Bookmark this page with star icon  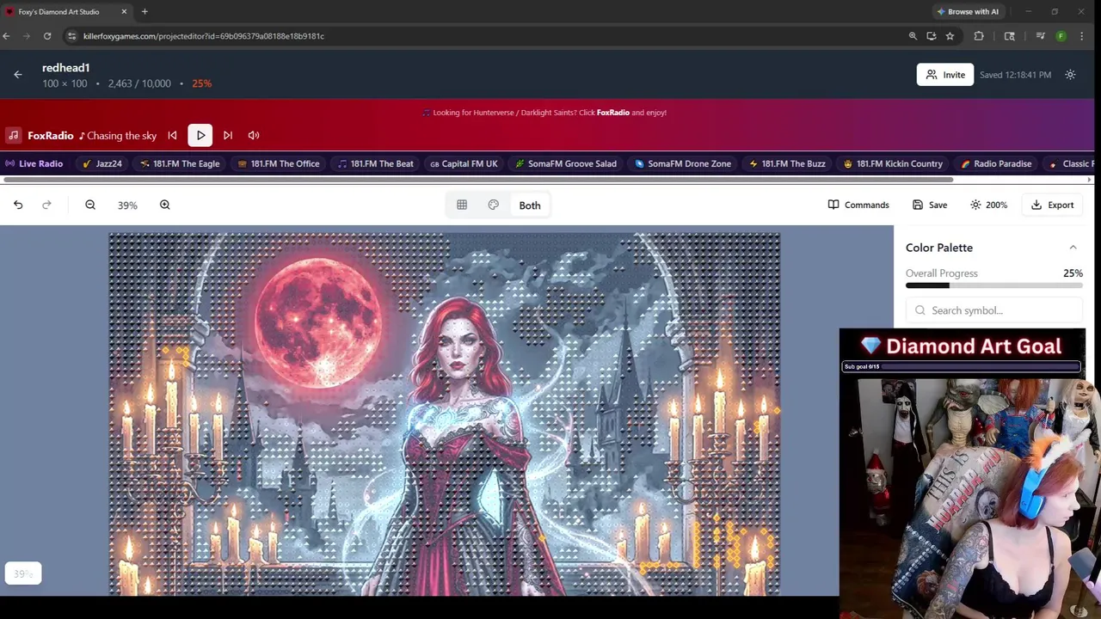point(950,36)
